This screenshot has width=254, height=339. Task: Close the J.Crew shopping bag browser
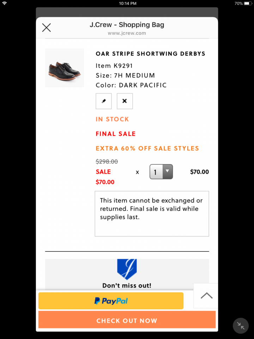coord(47,28)
